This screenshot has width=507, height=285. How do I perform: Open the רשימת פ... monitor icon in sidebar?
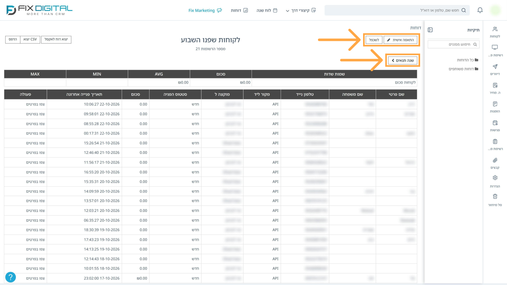(x=495, y=51)
